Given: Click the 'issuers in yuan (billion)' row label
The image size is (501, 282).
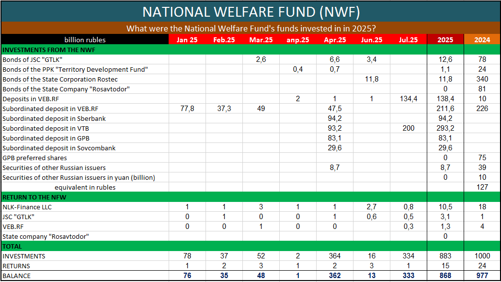Looking at the screenshot, I should point(79,177).
